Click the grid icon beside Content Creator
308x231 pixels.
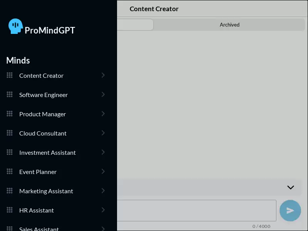tap(10, 75)
